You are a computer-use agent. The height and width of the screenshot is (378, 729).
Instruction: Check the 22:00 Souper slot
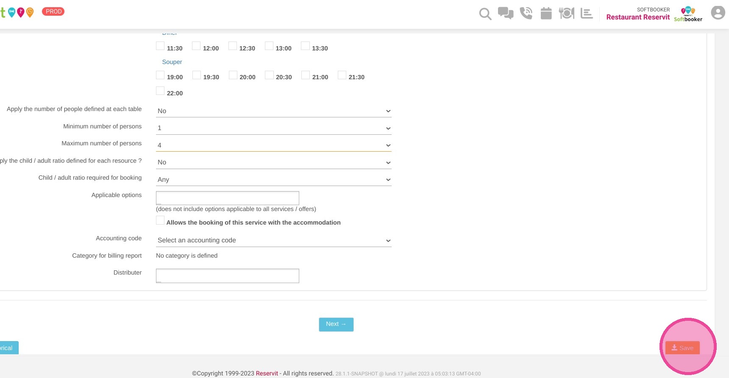point(160,91)
